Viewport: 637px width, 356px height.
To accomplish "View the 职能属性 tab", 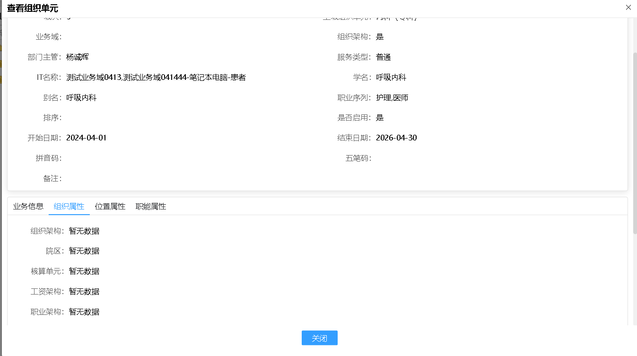I will (x=150, y=206).
